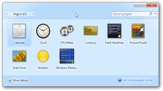Image resolution: width=163 pixels, height=91 pixels.
Task: Select the Calendar gadget icon
Action: [x=19, y=31]
